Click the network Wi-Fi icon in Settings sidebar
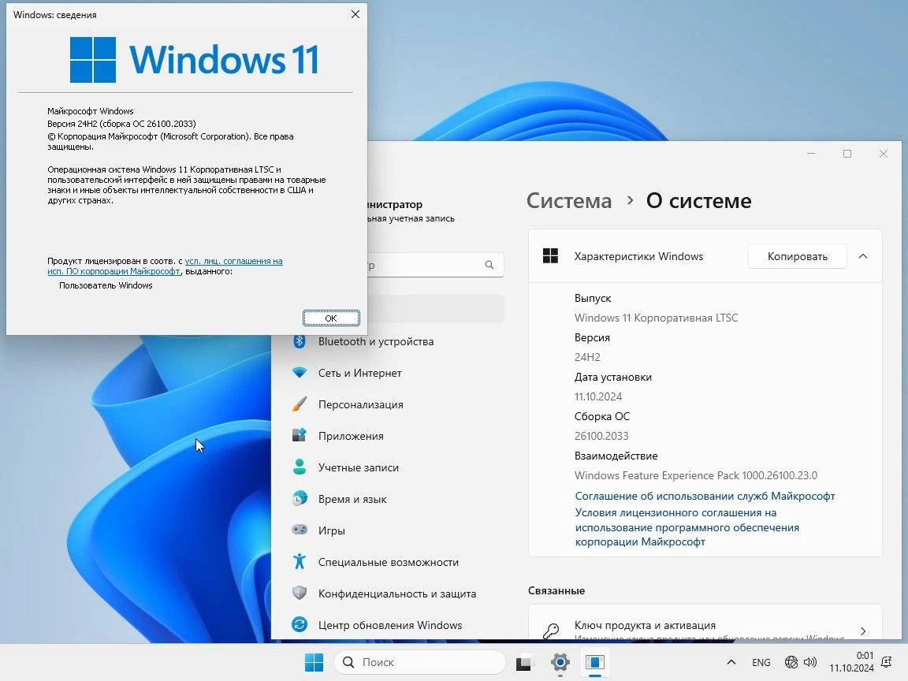908x681 pixels. coord(300,372)
